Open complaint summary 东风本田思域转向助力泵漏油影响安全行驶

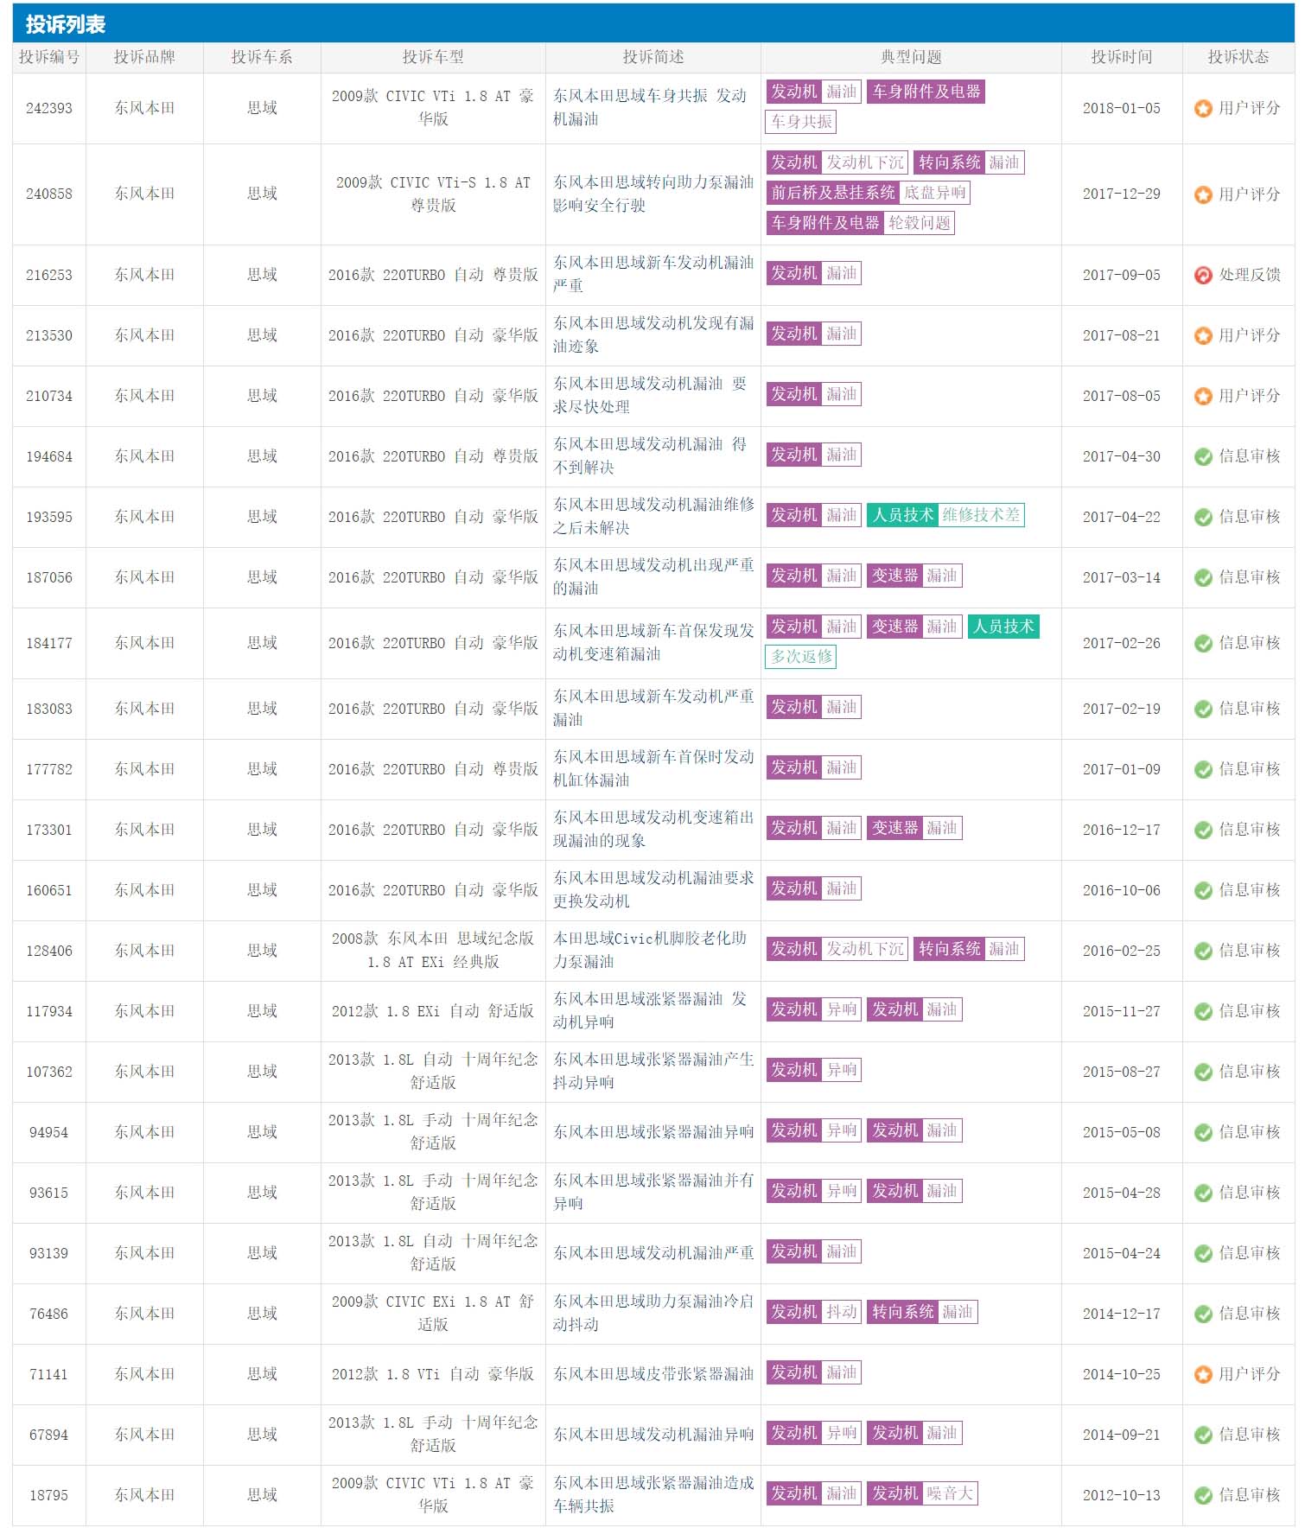click(653, 194)
